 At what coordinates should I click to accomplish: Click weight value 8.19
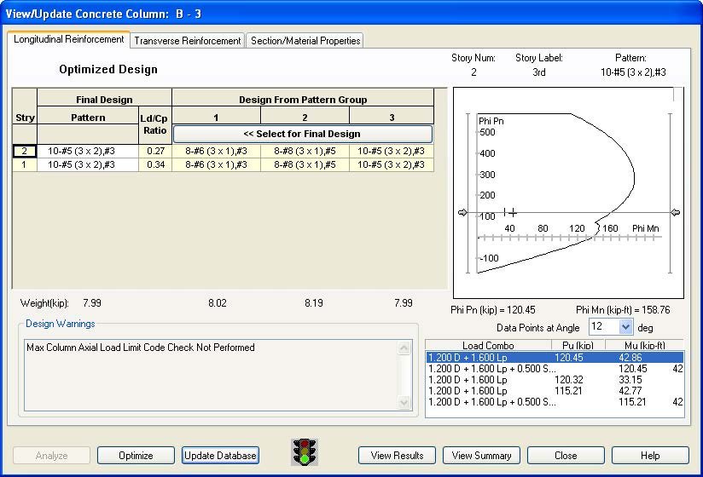[314, 303]
